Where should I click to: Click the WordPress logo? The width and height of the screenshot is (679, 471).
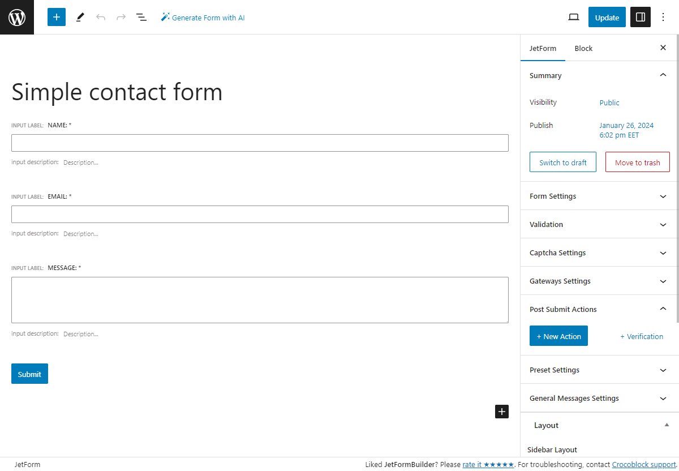[16, 17]
